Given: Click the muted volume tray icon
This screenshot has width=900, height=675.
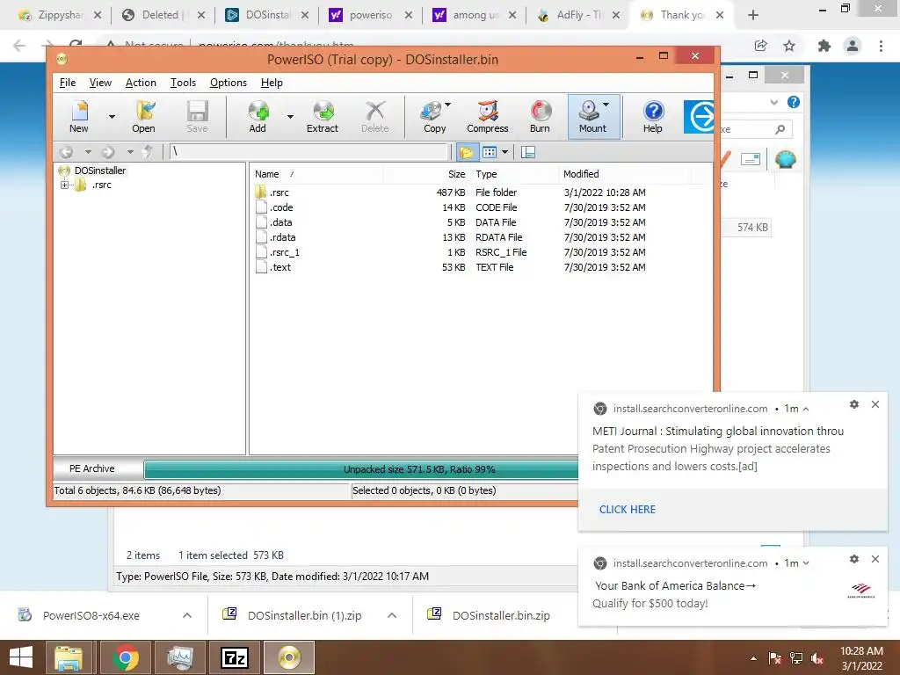Looking at the screenshot, I should click(x=817, y=657).
